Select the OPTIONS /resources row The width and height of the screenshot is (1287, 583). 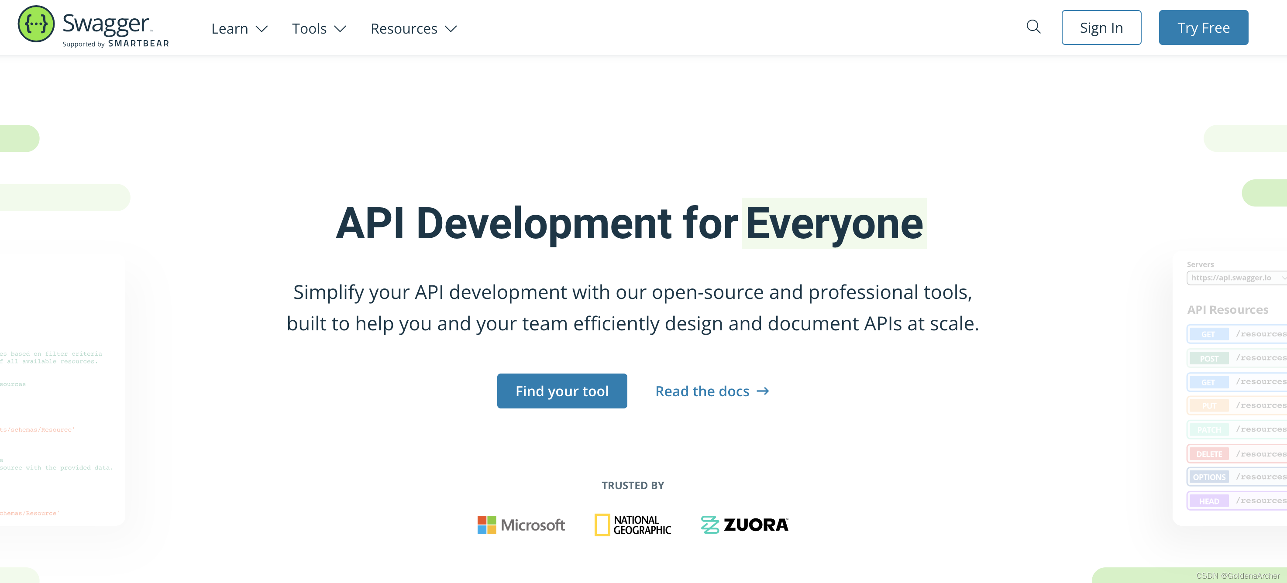click(1236, 477)
